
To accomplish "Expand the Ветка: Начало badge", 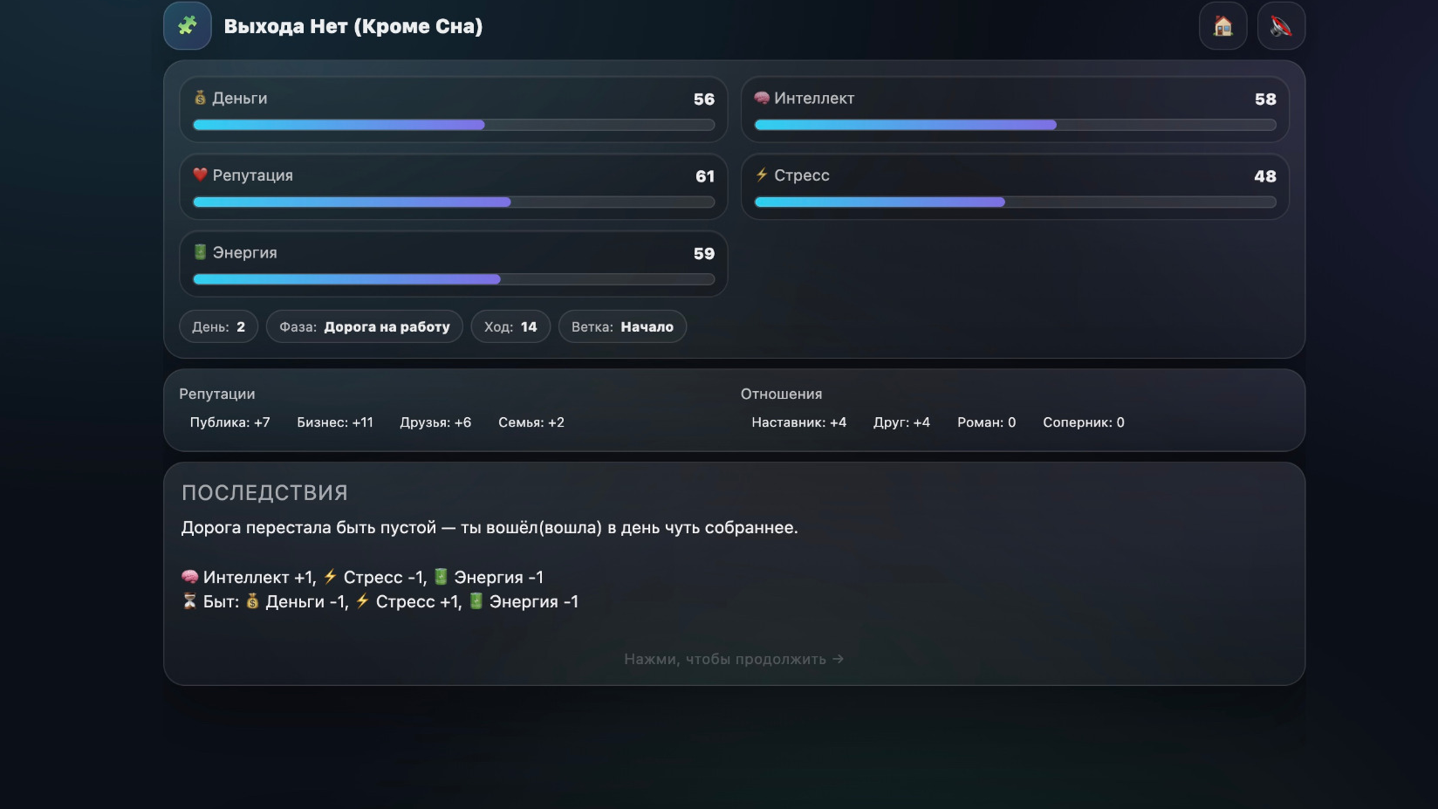I will (x=622, y=326).
